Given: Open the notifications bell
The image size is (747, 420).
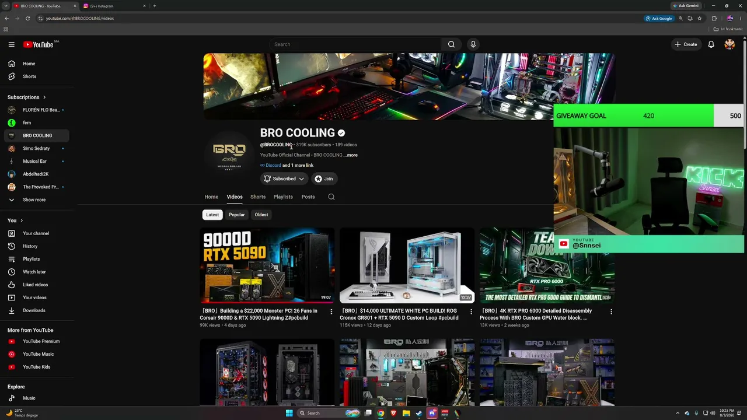Looking at the screenshot, I should pyautogui.click(x=711, y=44).
